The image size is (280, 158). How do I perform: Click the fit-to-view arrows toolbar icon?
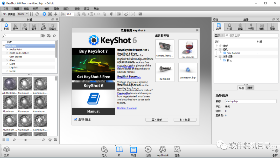tap(50, 14)
